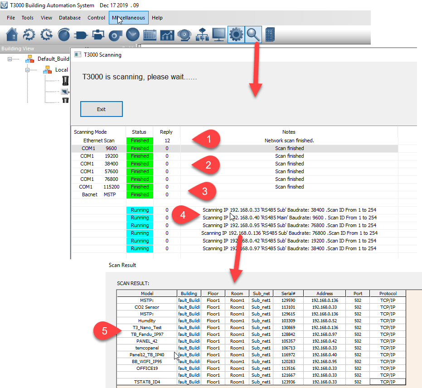Viewport: 422px width, 388px height.
Task: Select the TB_Fandu_IP97 model cell
Action: click(147, 334)
